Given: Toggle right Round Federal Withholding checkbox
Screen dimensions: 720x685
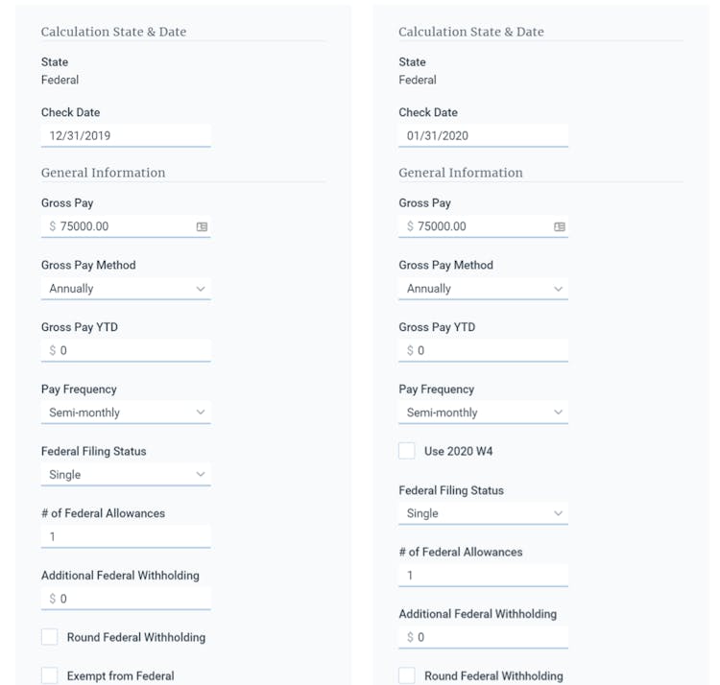Looking at the screenshot, I should pyautogui.click(x=407, y=675).
